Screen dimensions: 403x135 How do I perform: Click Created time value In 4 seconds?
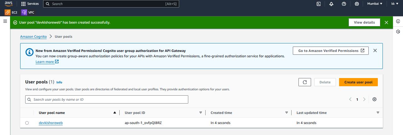[220, 123]
